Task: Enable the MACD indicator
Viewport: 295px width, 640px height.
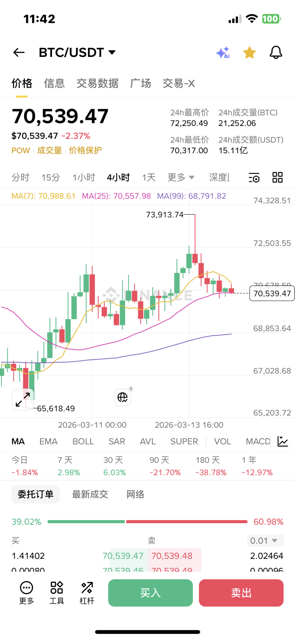Action: pyautogui.click(x=258, y=441)
